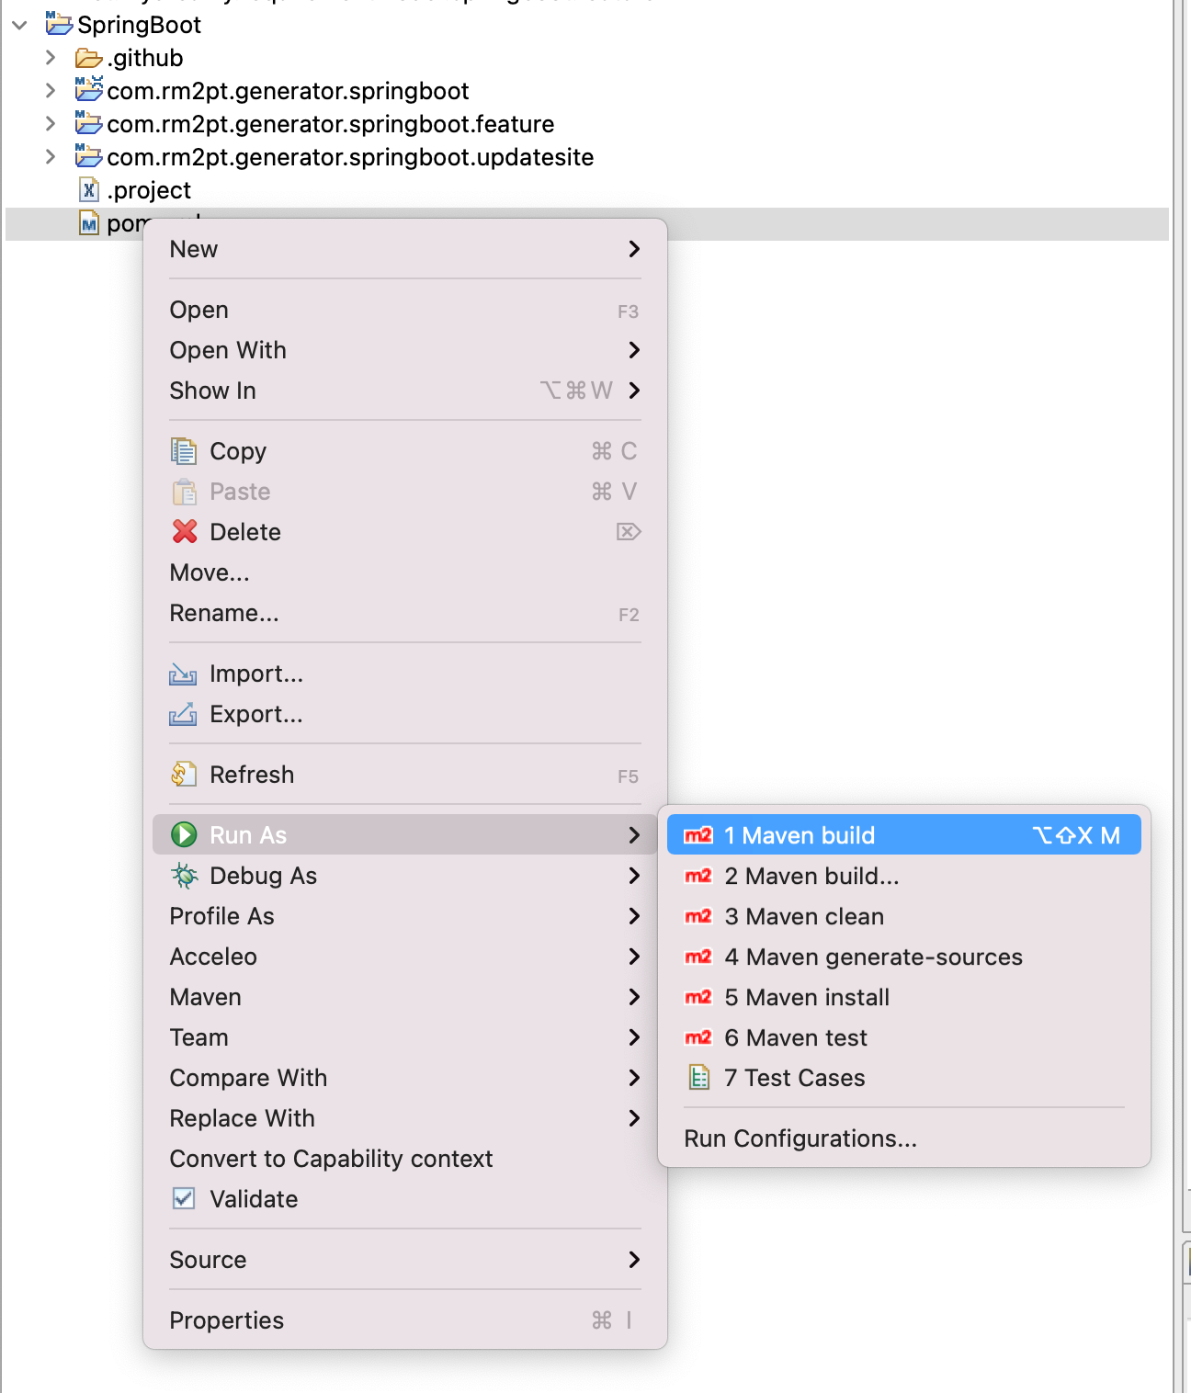Image resolution: width=1191 pixels, height=1393 pixels.
Task: Open the Show In submenu arrow
Action: pos(634,391)
